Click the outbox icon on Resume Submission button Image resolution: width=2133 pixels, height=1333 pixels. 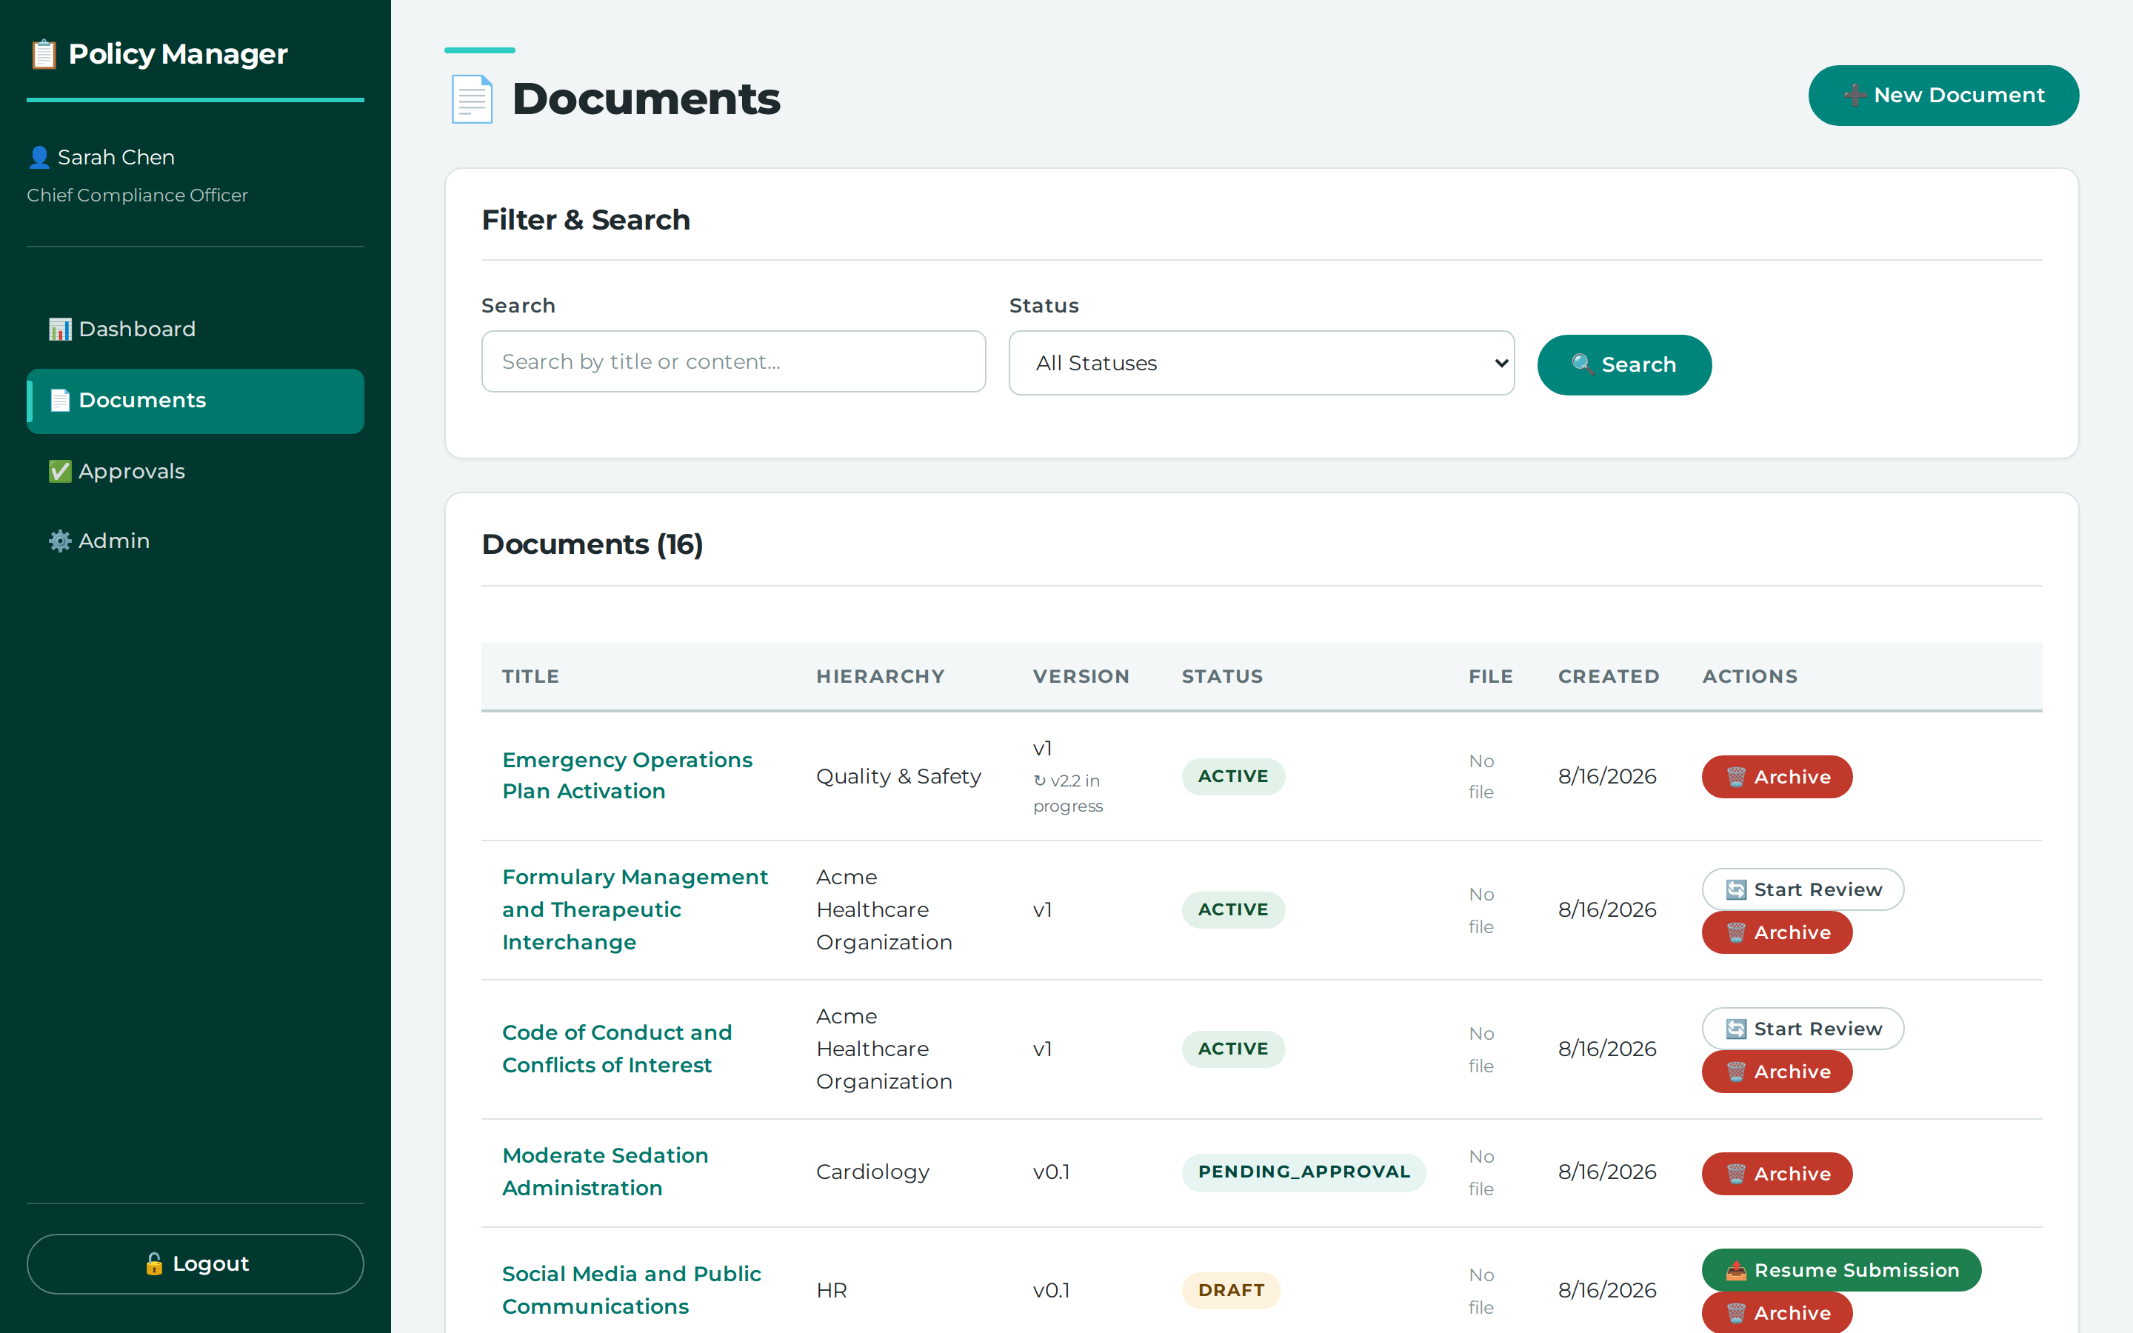[1735, 1269]
